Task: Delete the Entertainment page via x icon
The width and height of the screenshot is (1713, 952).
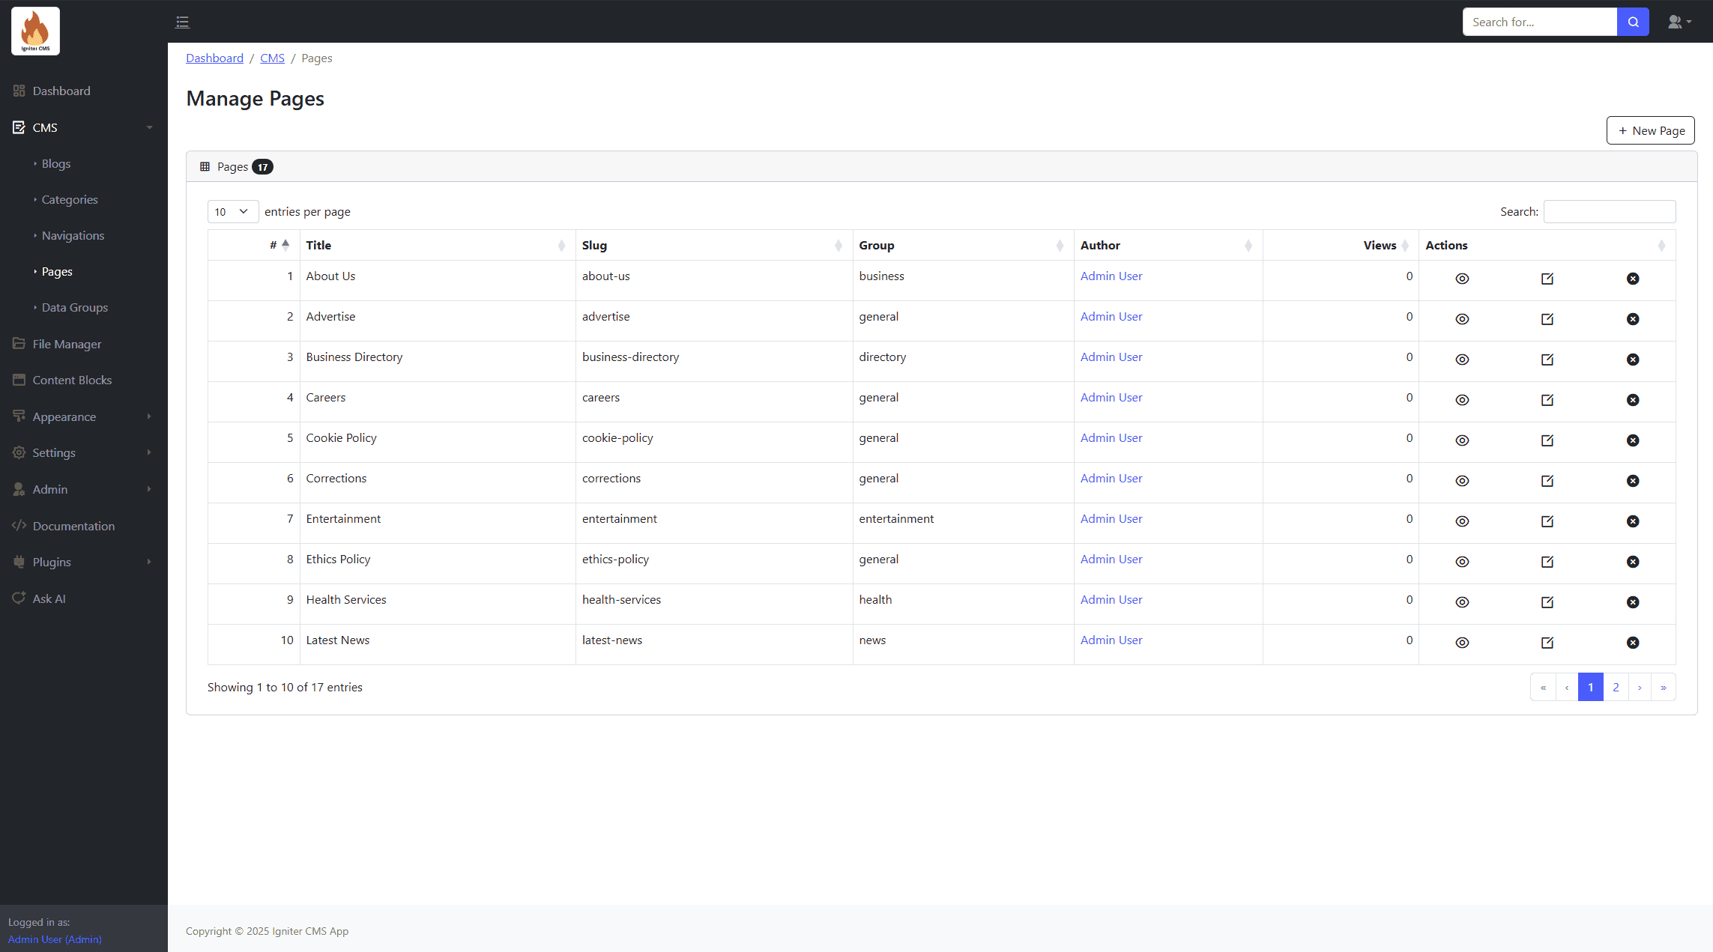Action: [x=1633, y=521]
